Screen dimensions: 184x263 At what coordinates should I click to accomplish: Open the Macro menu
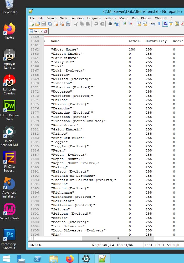coord(124,18)
